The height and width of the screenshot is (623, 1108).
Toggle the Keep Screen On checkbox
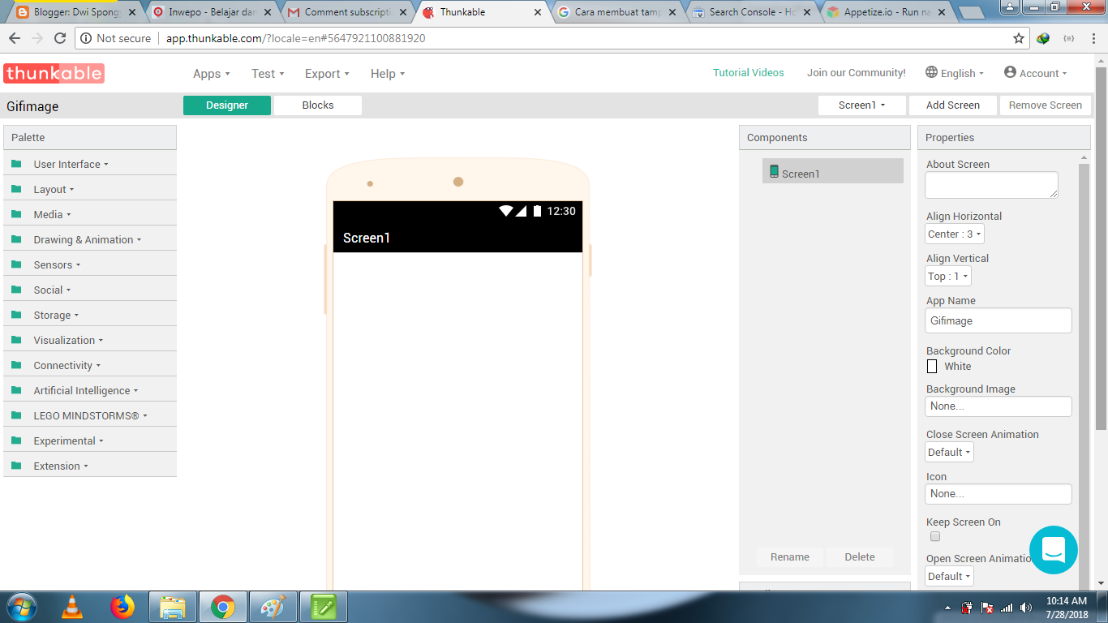935,536
